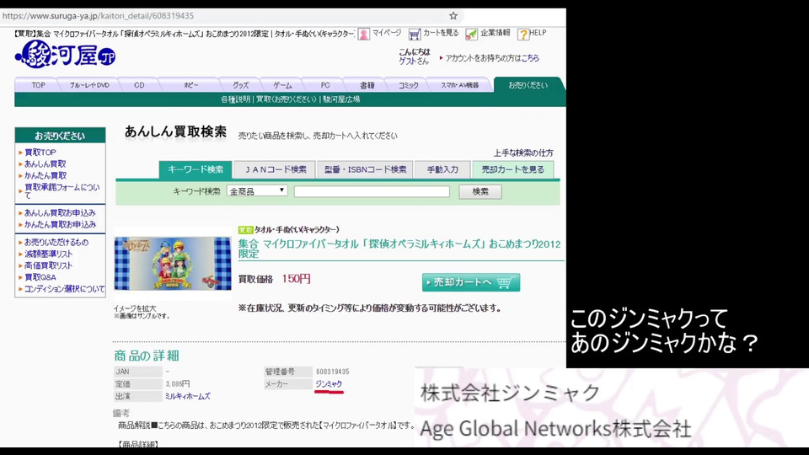Click the Suruga-ya logo
809x455 pixels.
click(66, 54)
